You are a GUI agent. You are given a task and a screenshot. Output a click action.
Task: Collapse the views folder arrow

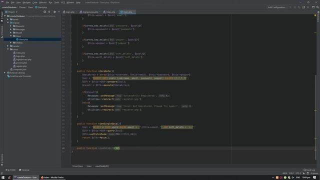pos(8,49)
